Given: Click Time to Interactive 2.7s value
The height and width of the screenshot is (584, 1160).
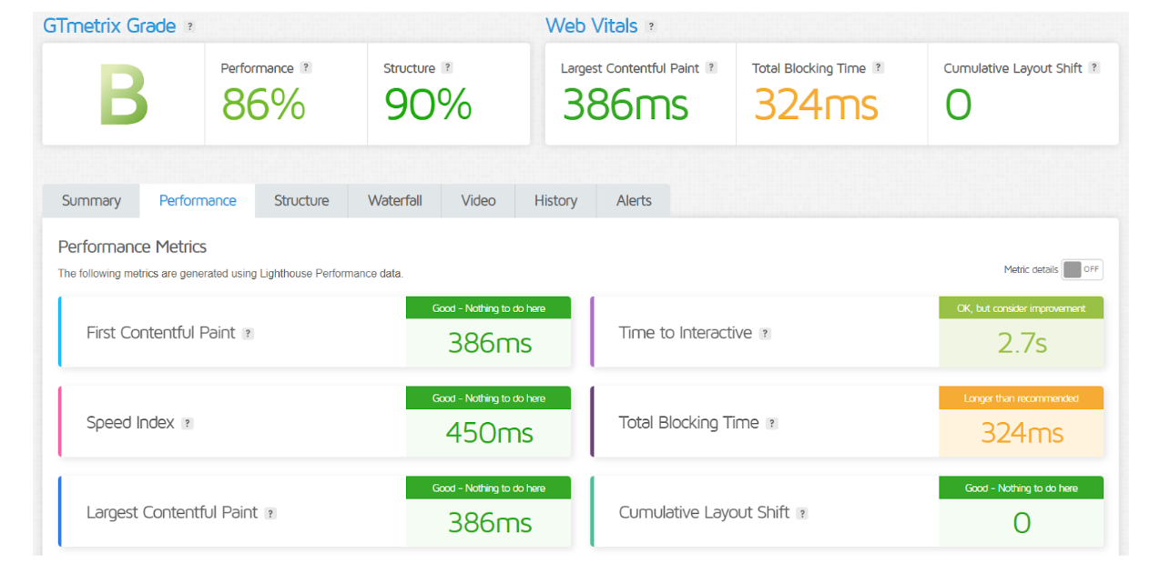Looking at the screenshot, I should (x=1022, y=343).
